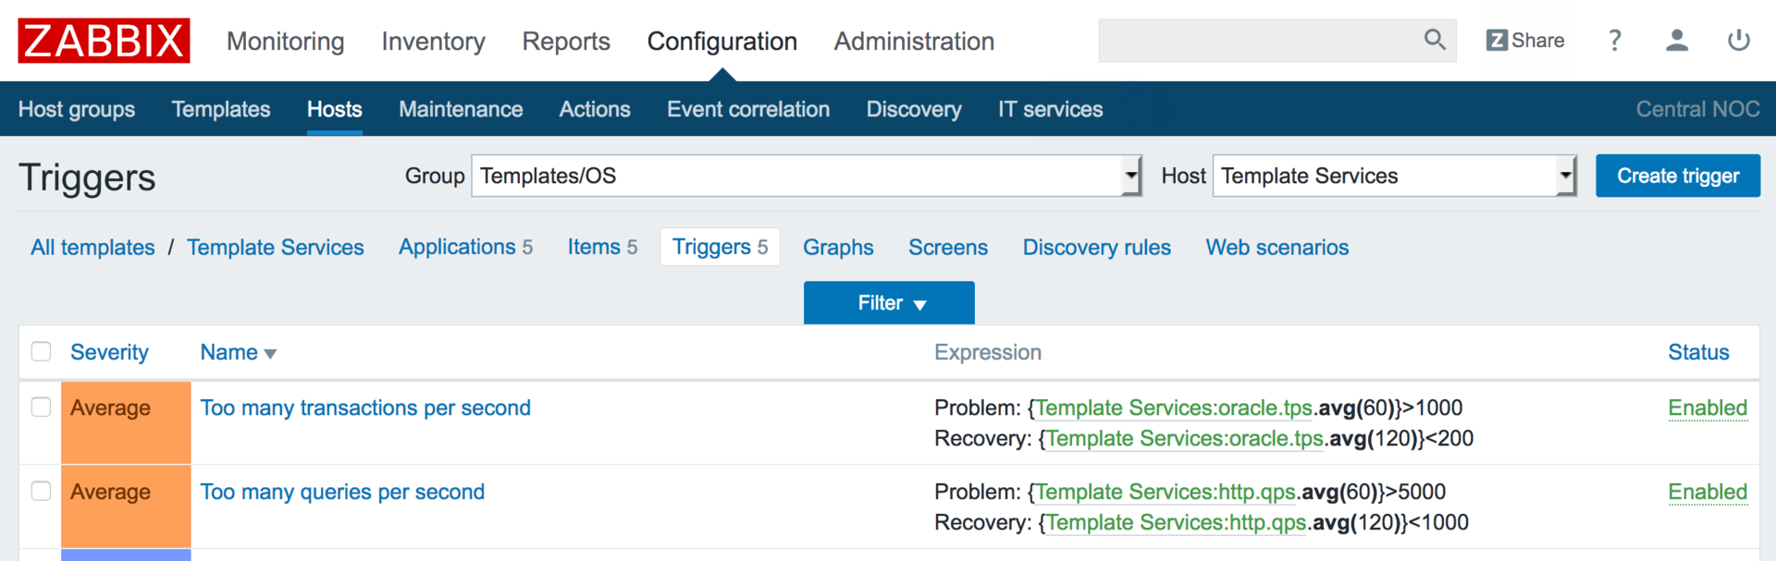Check the transactions per second trigger
The image size is (1776, 561).
pyautogui.click(x=42, y=408)
